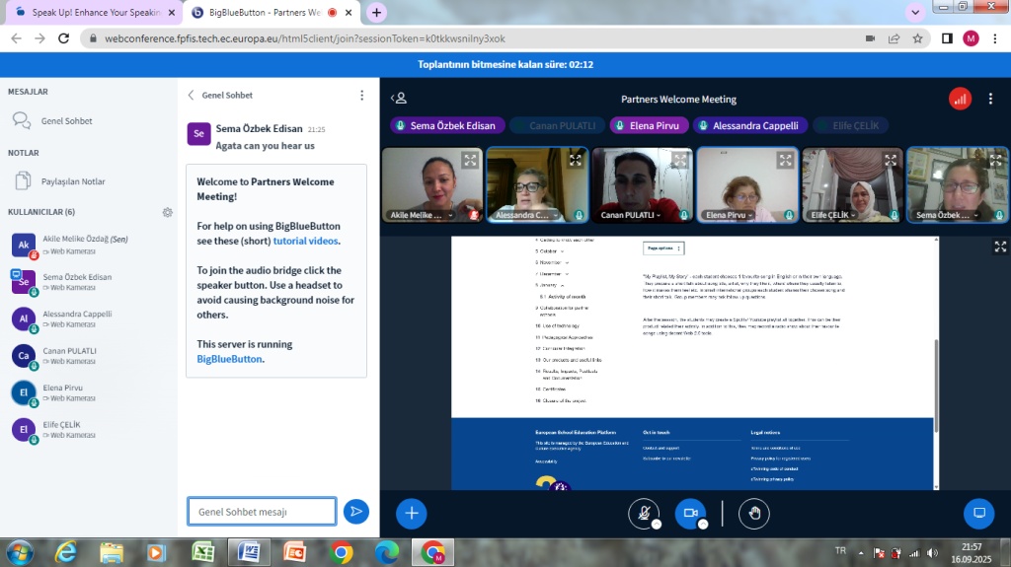Expand Elena Pirvu webcam name dropdown

click(766, 214)
